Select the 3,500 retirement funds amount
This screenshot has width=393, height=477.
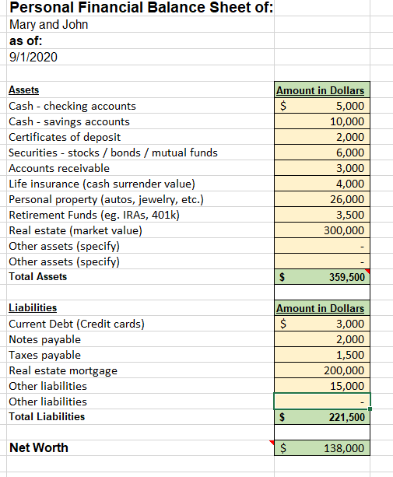coord(322,215)
